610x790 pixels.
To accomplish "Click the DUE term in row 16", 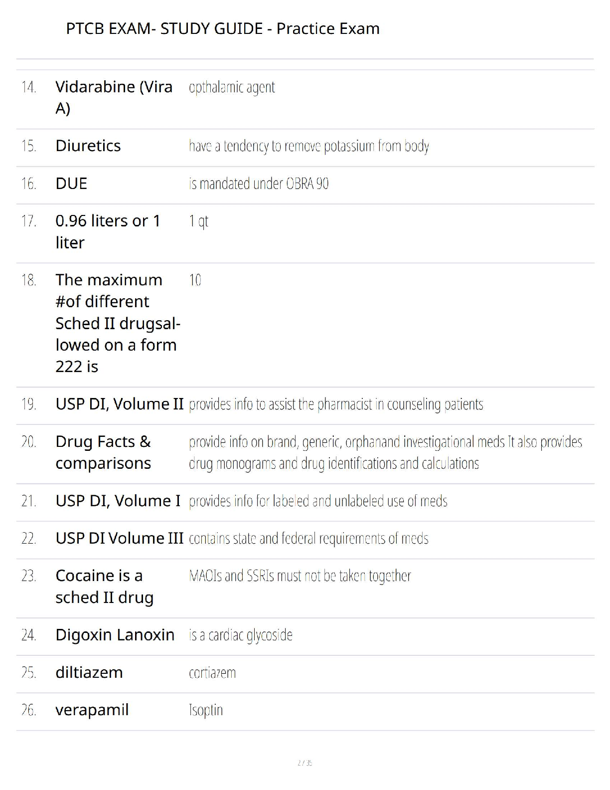I will [71, 184].
